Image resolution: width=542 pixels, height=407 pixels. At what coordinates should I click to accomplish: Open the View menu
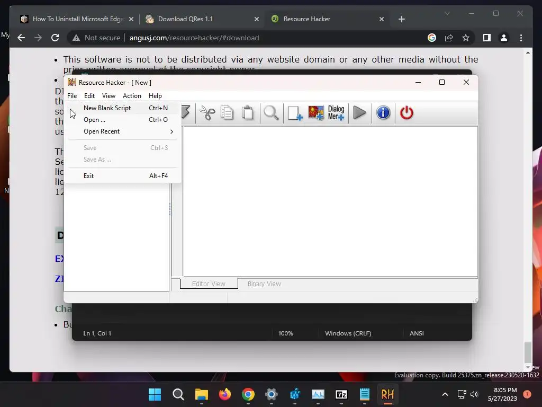tap(109, 96)
